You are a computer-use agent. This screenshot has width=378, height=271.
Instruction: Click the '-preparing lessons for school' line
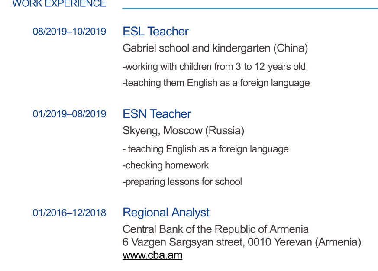[182, 182]
